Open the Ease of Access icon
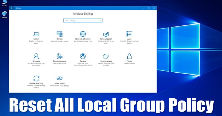The image size is (222, 116). pyautogui.click(x=106, y=56)
